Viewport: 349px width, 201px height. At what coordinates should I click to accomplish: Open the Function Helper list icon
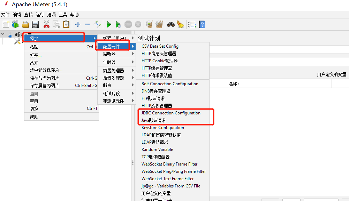192,24
